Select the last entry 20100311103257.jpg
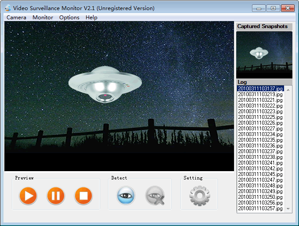Viewport: 299px width, 226px height. point(261,208)
